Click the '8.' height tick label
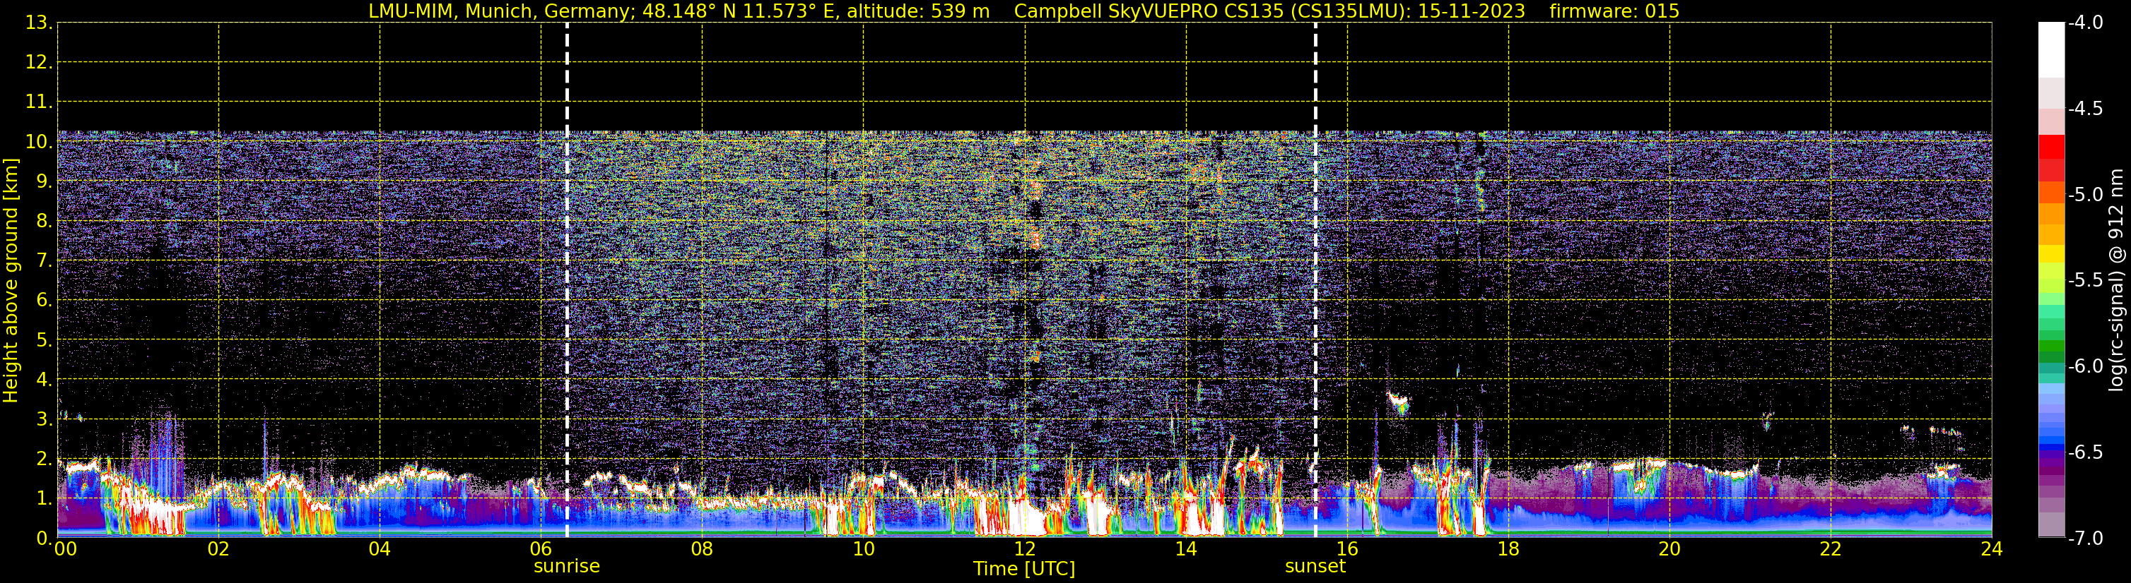 point(44,220)
